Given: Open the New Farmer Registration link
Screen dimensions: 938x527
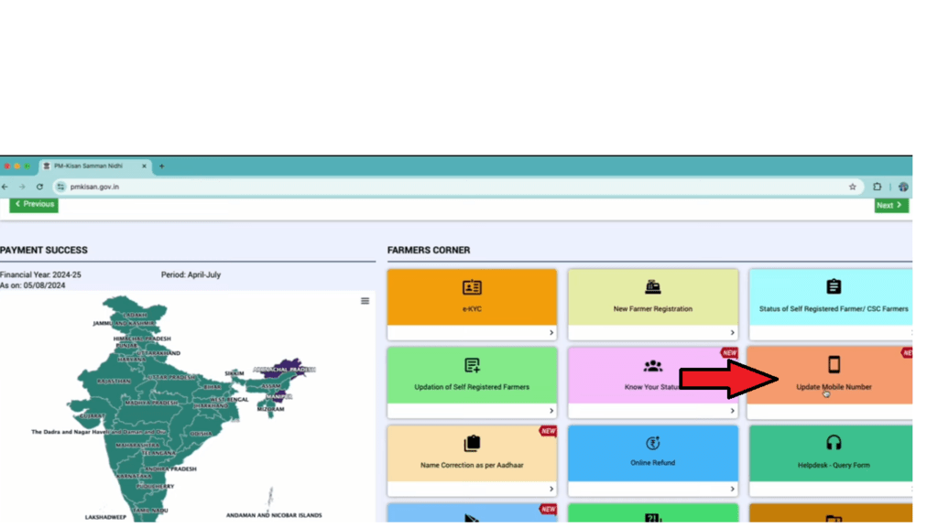Looking at the screenshot, I should [652, 309].
